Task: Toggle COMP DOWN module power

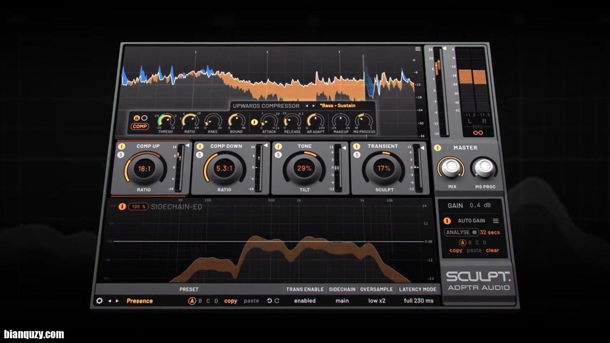Action: [200, 147]
